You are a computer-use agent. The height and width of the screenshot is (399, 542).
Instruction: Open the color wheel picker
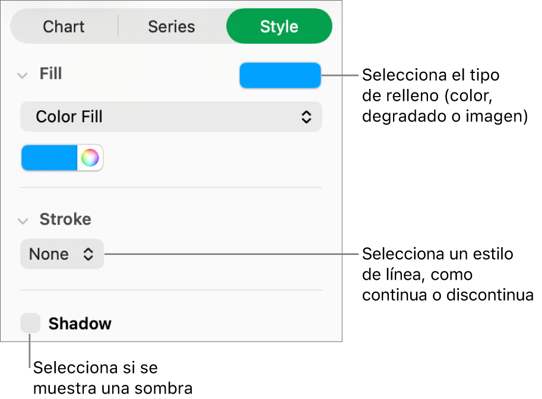[x=90, y=158]
